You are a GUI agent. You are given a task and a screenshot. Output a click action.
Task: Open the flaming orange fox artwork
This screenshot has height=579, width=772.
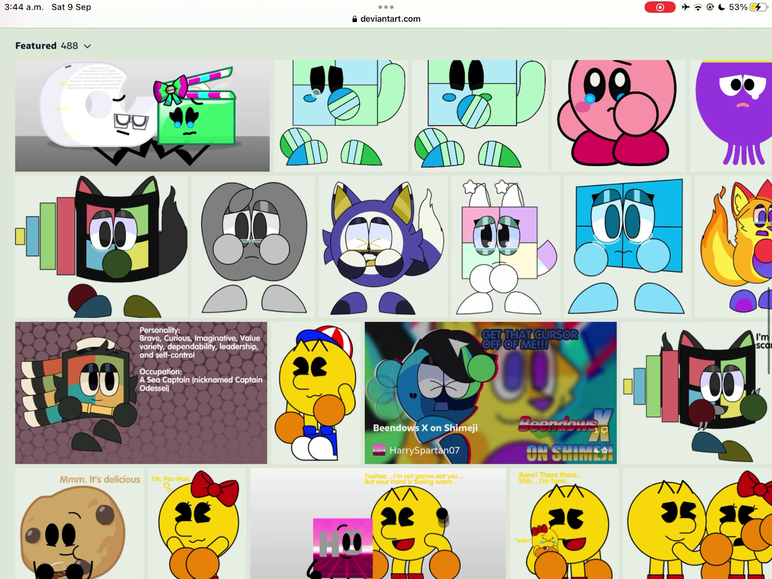coord(733,246)
